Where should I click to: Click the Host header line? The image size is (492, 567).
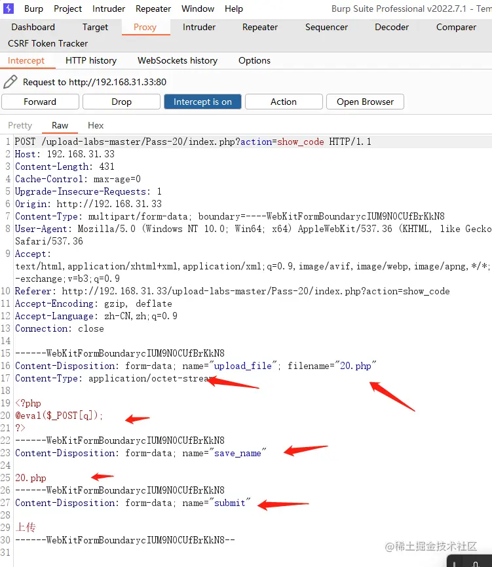(65, 154)
